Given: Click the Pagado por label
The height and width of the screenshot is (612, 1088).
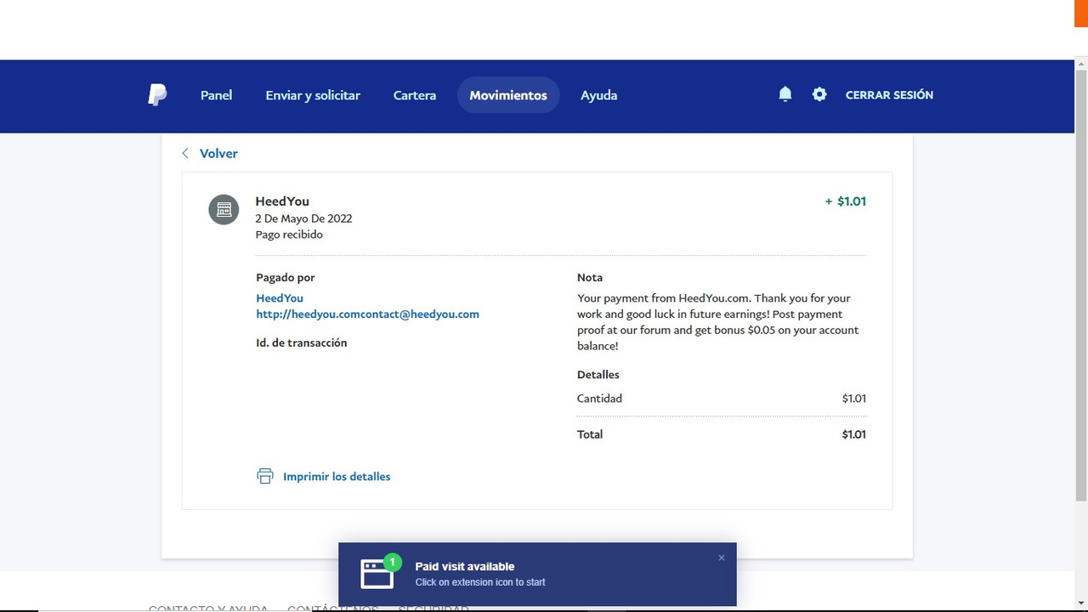Looking at the screenshot, I should [x=286, y=278].
